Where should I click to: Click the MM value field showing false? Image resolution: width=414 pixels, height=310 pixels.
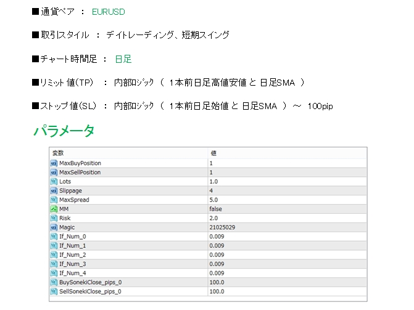tap(216, 209)
